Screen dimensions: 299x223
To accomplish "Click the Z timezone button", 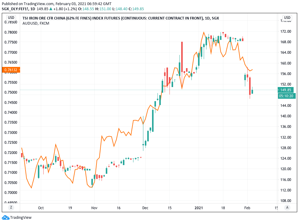I will 11,207.
